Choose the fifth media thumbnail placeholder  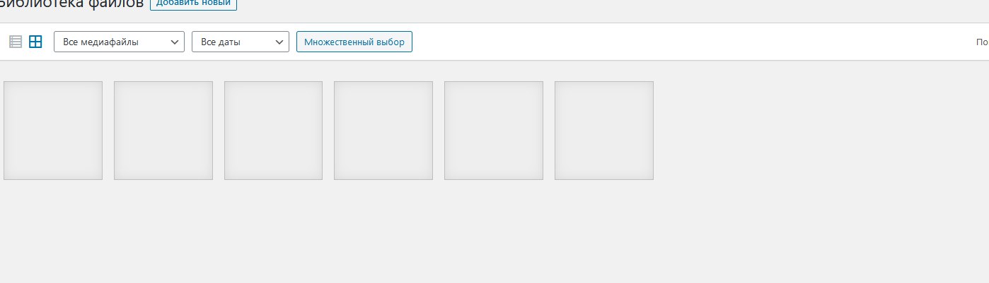pyautogui.click(x=494, y=131)
